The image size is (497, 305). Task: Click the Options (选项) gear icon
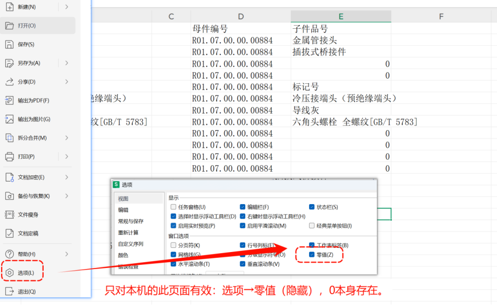[x=9, y=273]
